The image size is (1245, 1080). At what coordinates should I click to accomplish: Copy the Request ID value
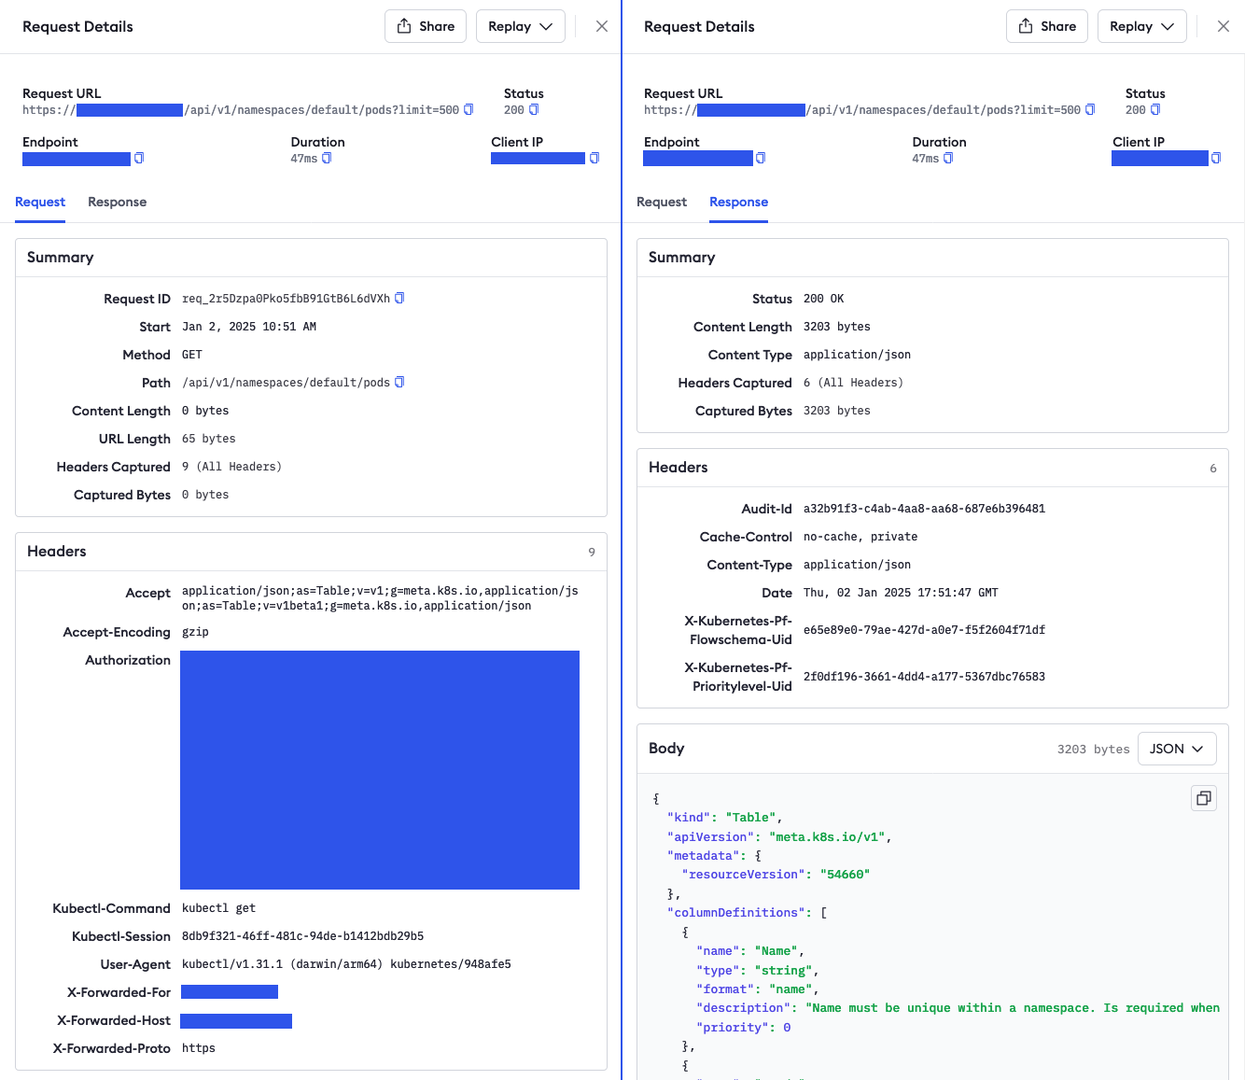click(x=399, y=299)
